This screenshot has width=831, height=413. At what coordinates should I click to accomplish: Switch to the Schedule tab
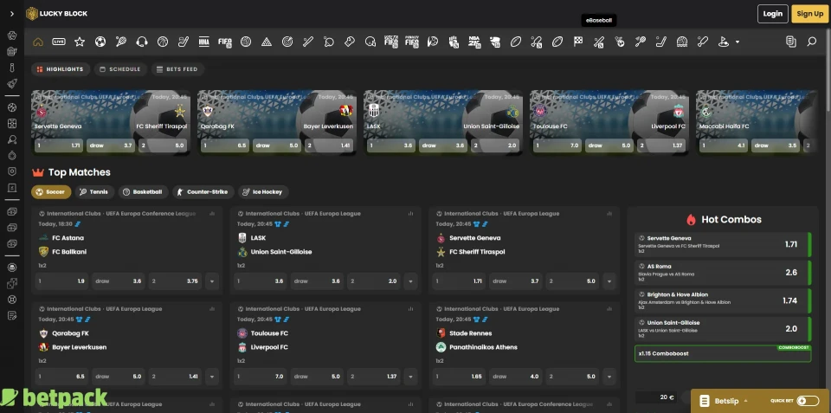click(x=119, y=69)
